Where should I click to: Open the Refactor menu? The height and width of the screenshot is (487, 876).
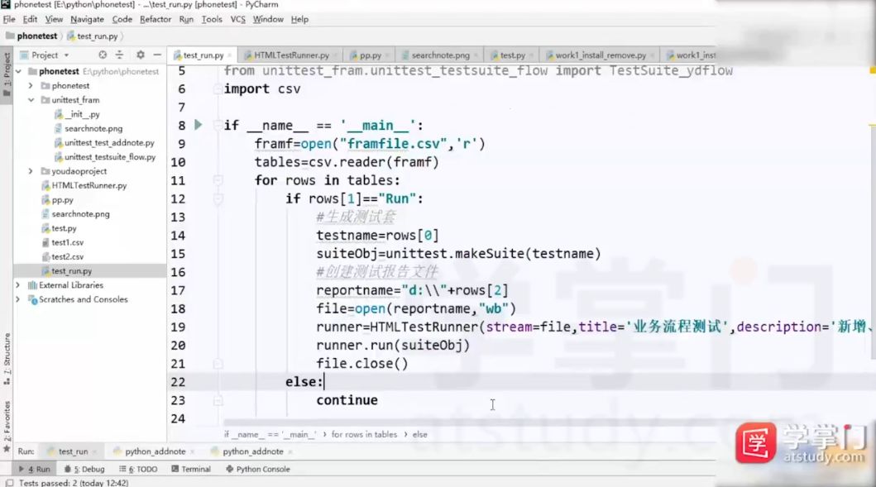[x=156, y=19]
